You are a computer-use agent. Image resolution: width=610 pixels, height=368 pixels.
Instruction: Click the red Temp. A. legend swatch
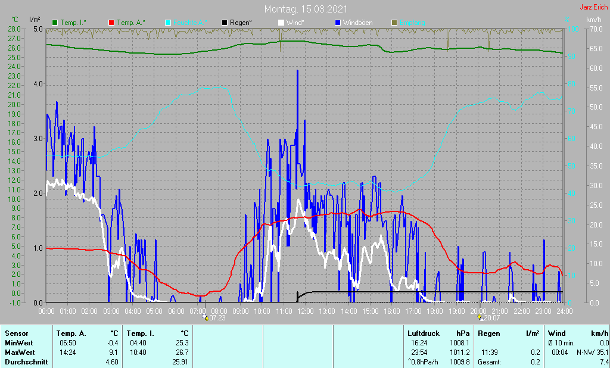(111, 23)
